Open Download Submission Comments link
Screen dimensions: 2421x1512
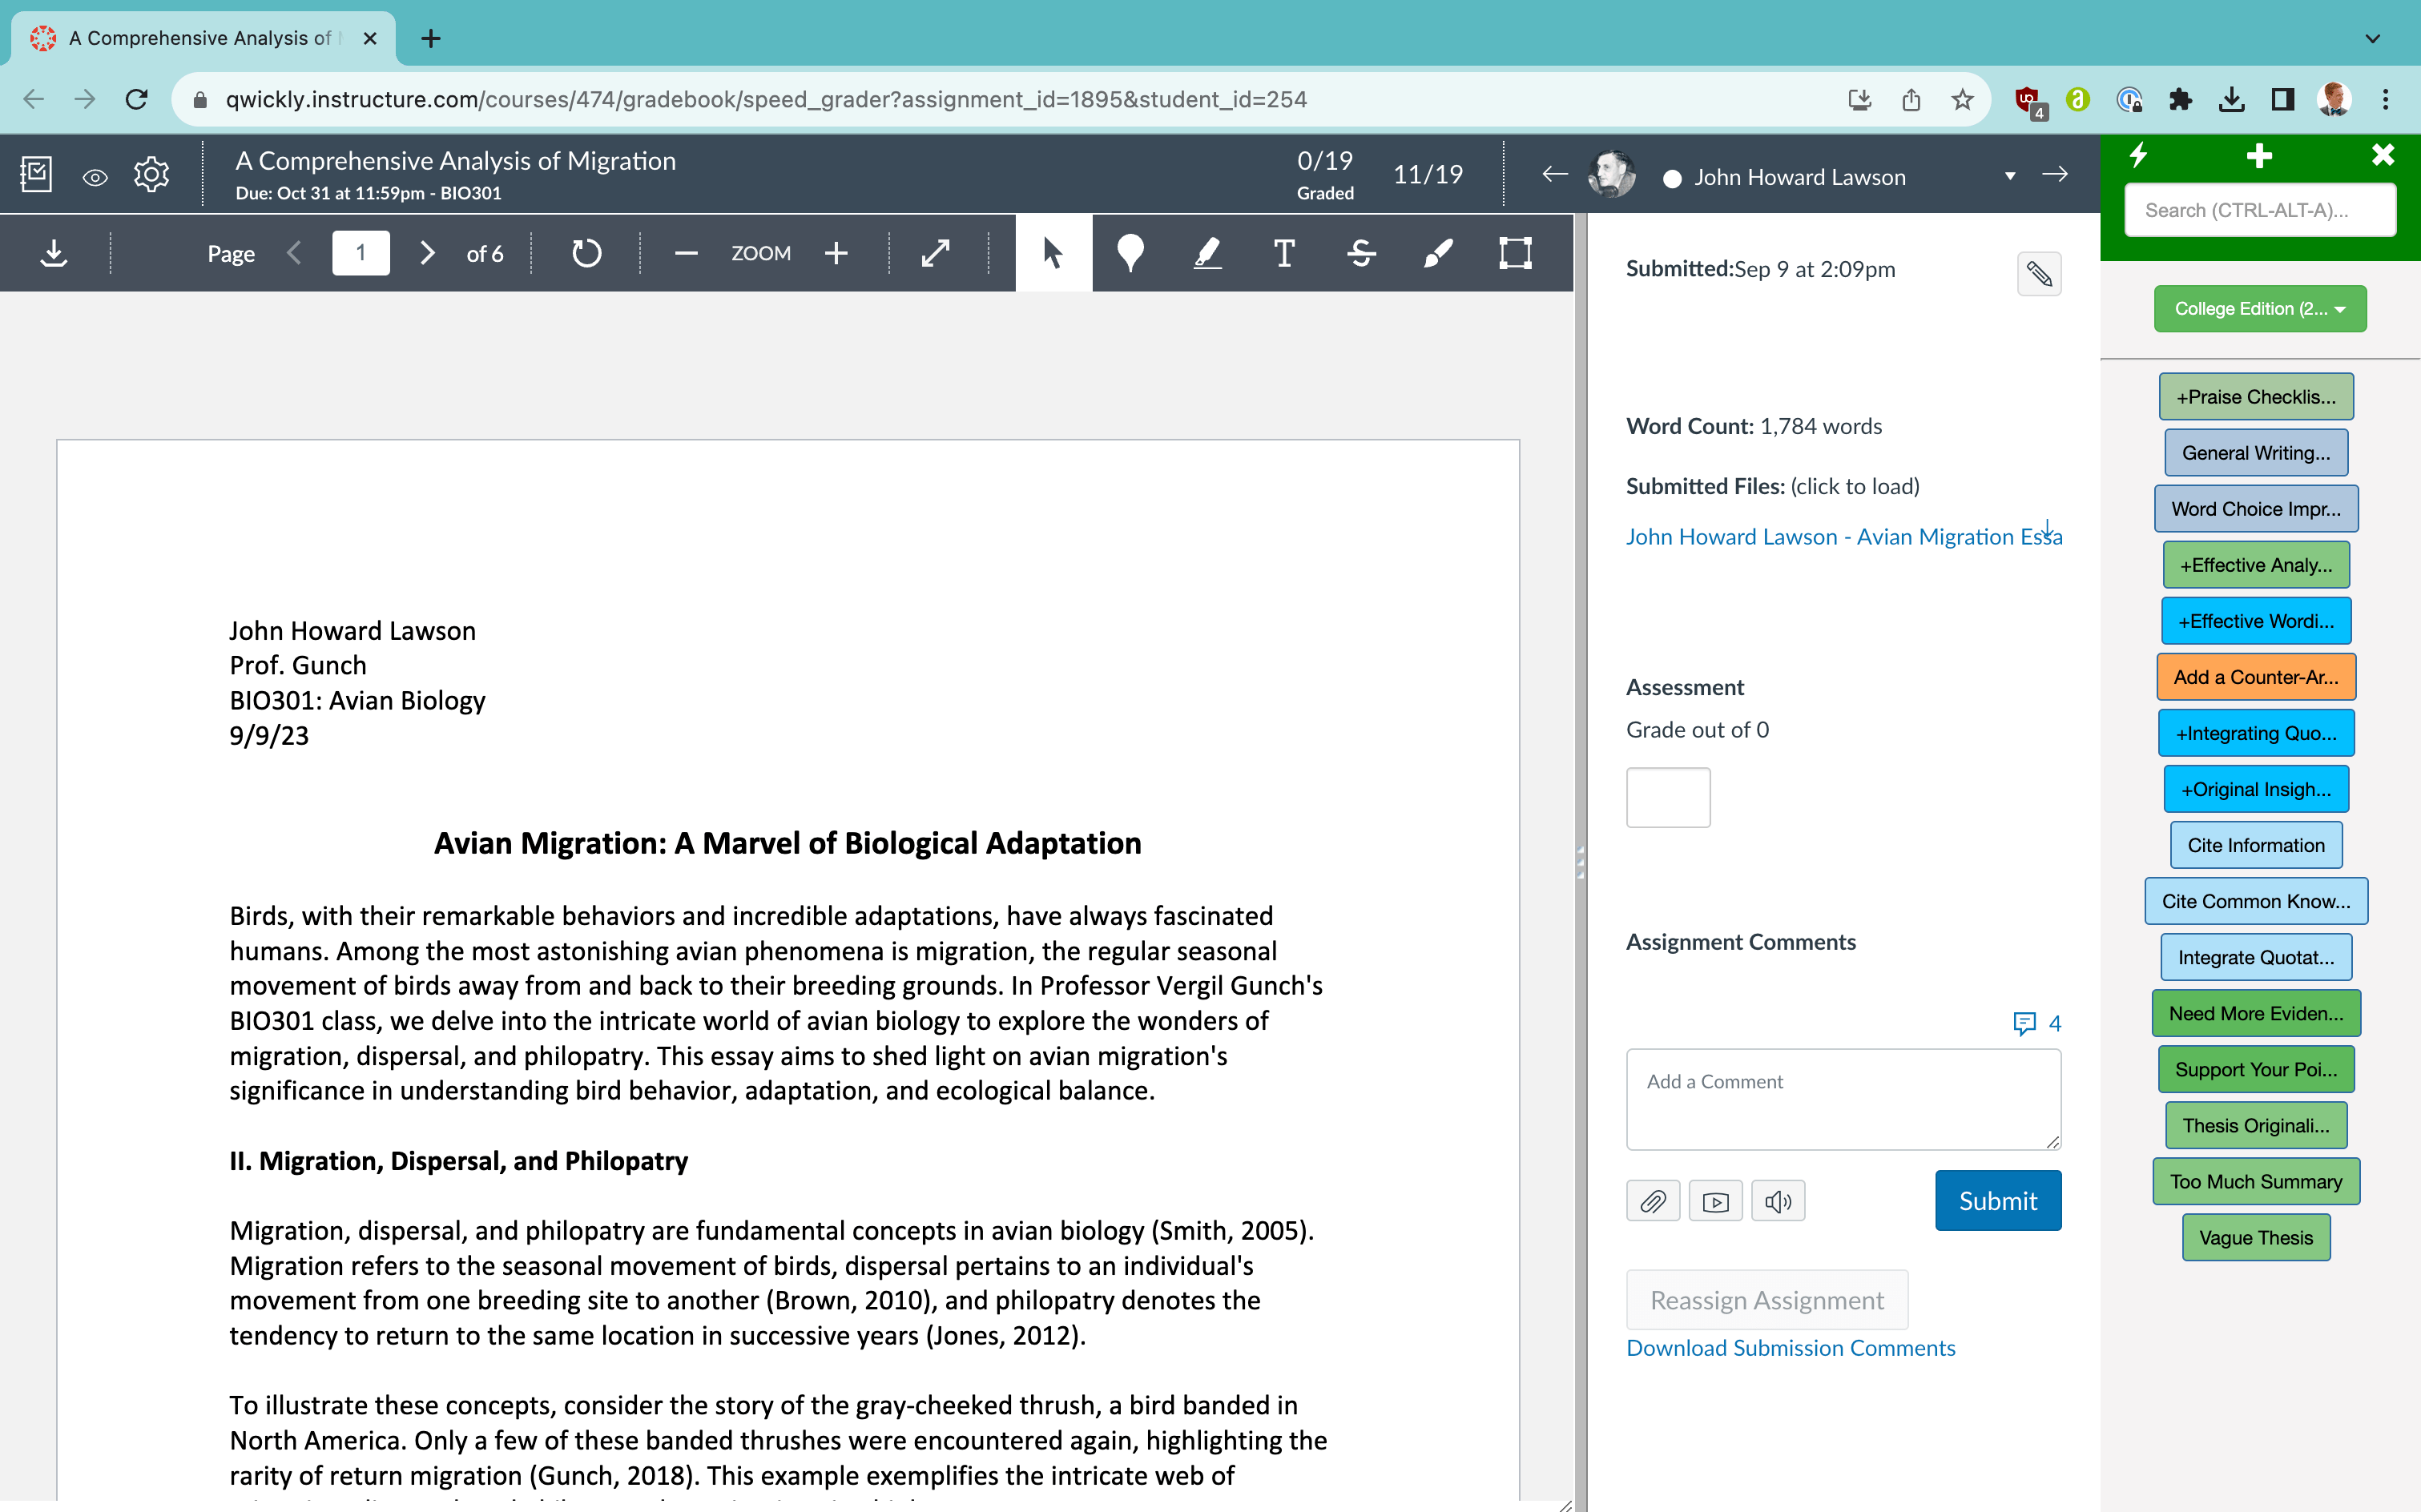pos(1791,1347)
